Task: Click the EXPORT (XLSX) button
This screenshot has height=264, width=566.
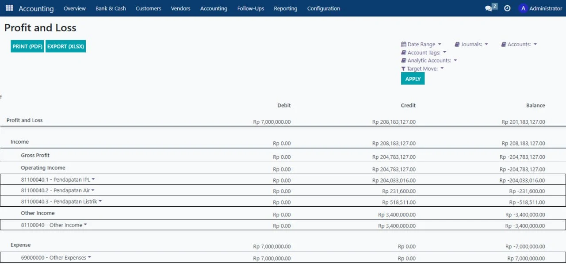Action: [x=65, y=46]
